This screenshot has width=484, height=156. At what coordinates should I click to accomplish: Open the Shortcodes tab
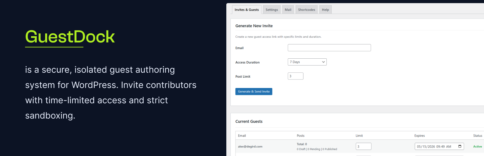(307, 10)
